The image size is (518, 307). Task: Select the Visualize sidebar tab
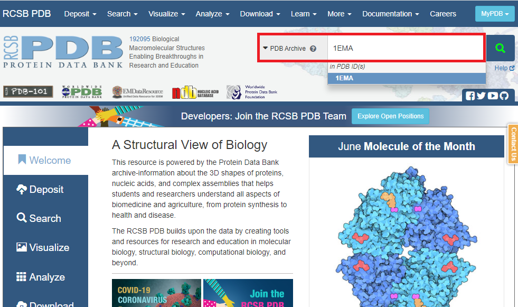[x=45, y=247]
